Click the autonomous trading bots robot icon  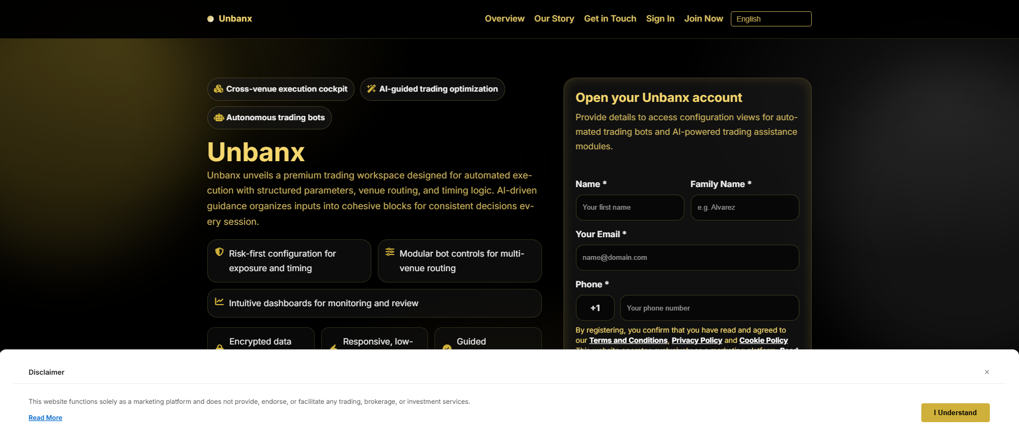pos(219,118)
